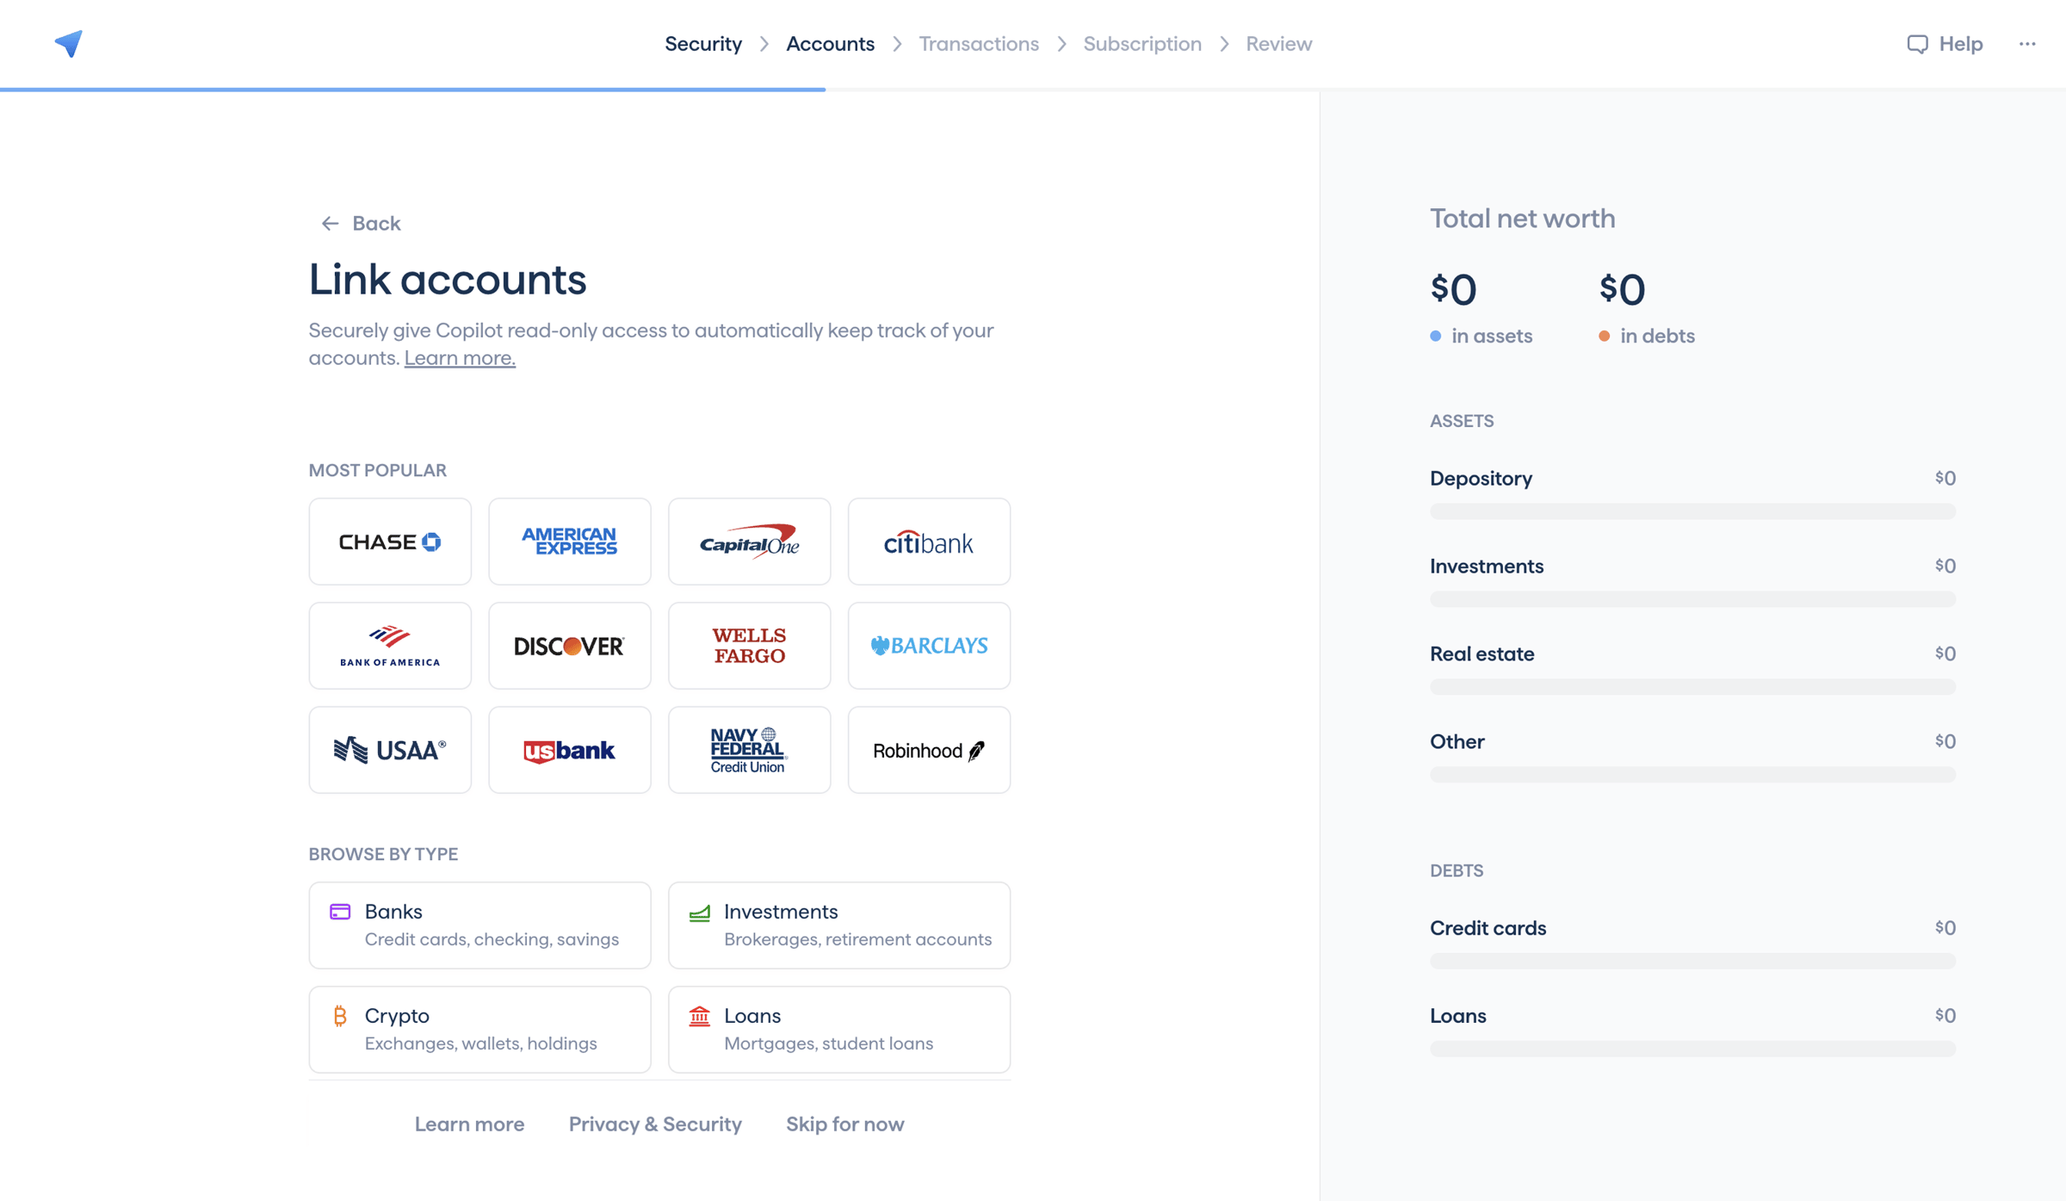Click the debts 'Loans' row label
Viewport: 2066px width, 1201px height.
coord(1457,1016)
